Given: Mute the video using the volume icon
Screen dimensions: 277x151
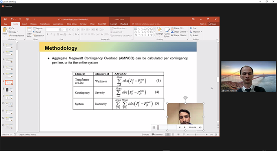Looking at the screenshot, I should 200,127.
